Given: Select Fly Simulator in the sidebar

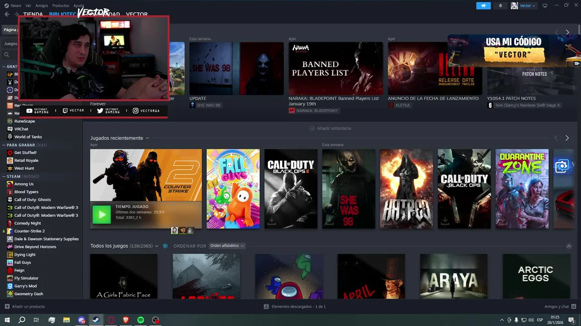Looking at the screenshot, I should click(x=26, y=278).
